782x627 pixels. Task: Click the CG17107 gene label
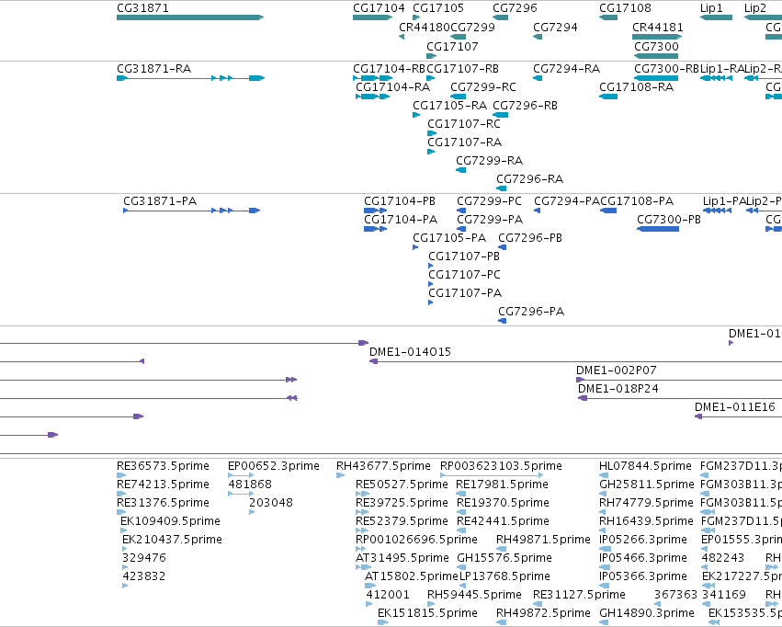pyautogui.click(x=452, y=46)
